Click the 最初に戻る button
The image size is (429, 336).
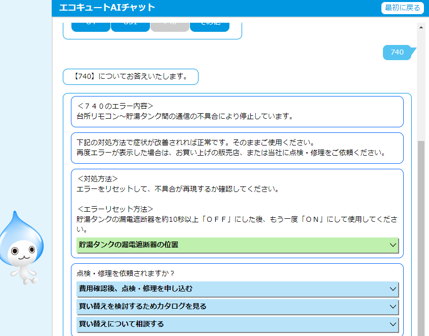(x=402, y=8)
